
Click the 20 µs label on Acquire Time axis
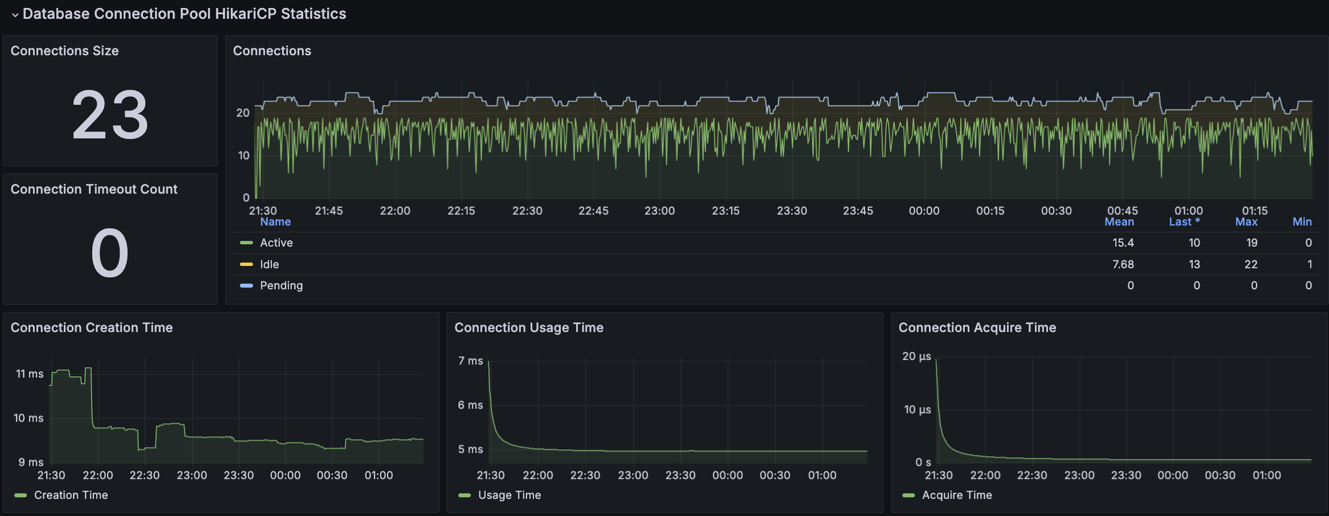(916, 357)
